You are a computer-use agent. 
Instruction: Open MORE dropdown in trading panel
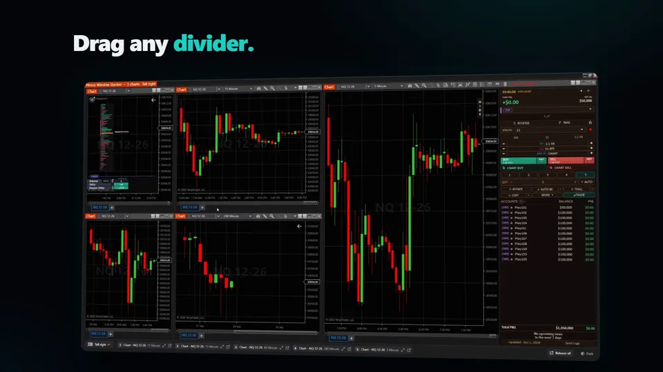click(547, 195)
